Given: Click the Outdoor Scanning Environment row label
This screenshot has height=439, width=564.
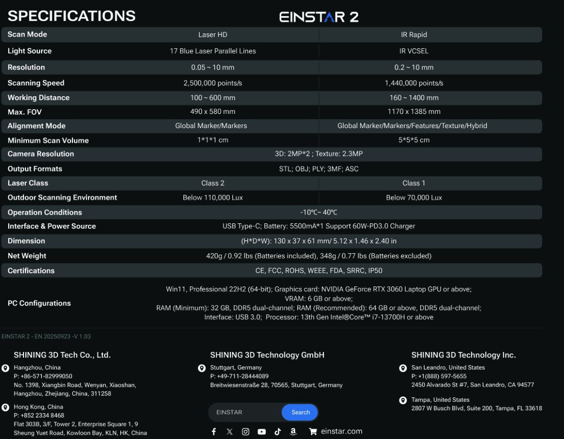Looking at the screenshot, I should coord(62,198).
